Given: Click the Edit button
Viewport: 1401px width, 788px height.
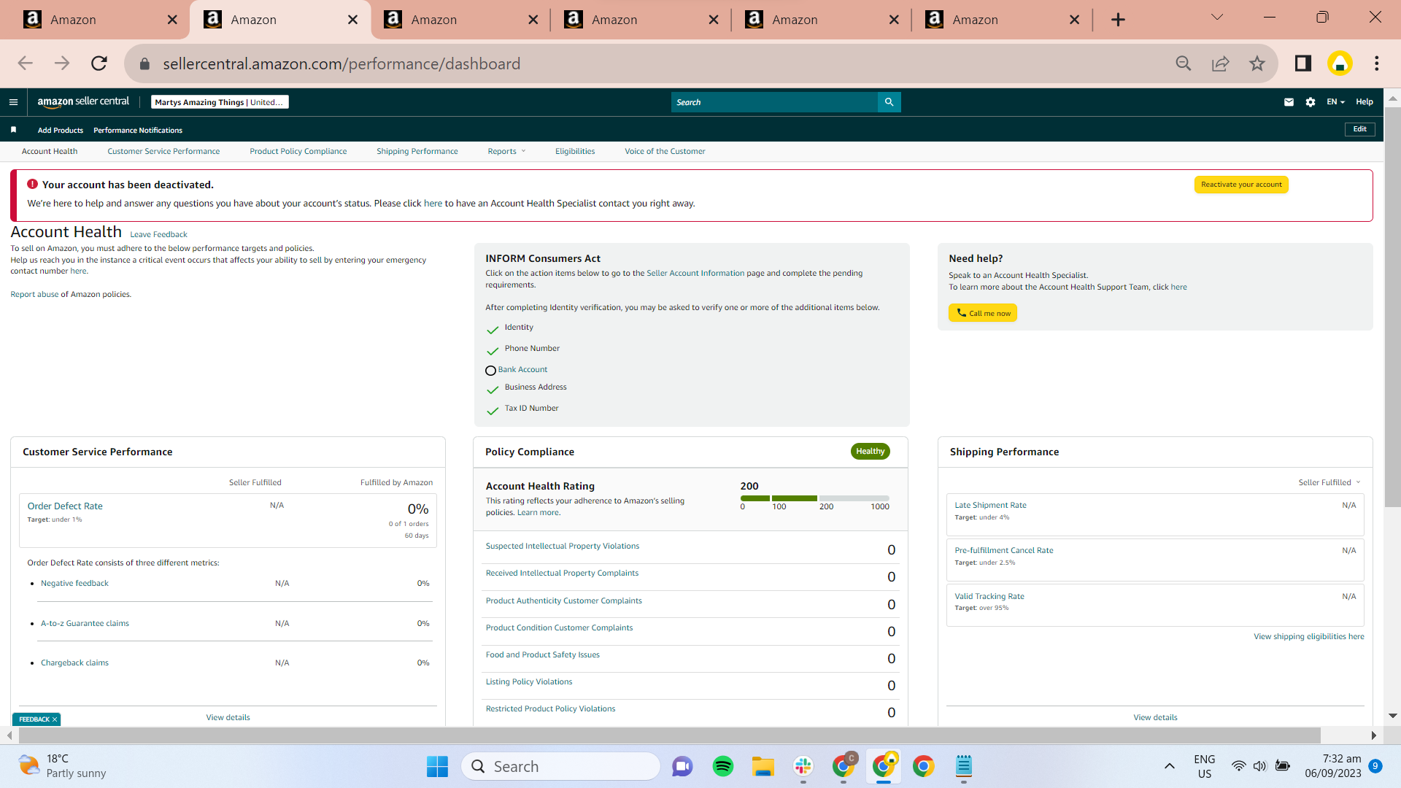Looking at the screenshot, I should pyautogui.click(x=1360, y=129).
